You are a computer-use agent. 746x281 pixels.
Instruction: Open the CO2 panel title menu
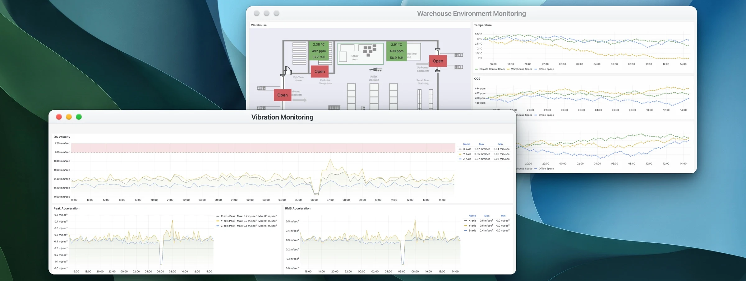[477, 79]
